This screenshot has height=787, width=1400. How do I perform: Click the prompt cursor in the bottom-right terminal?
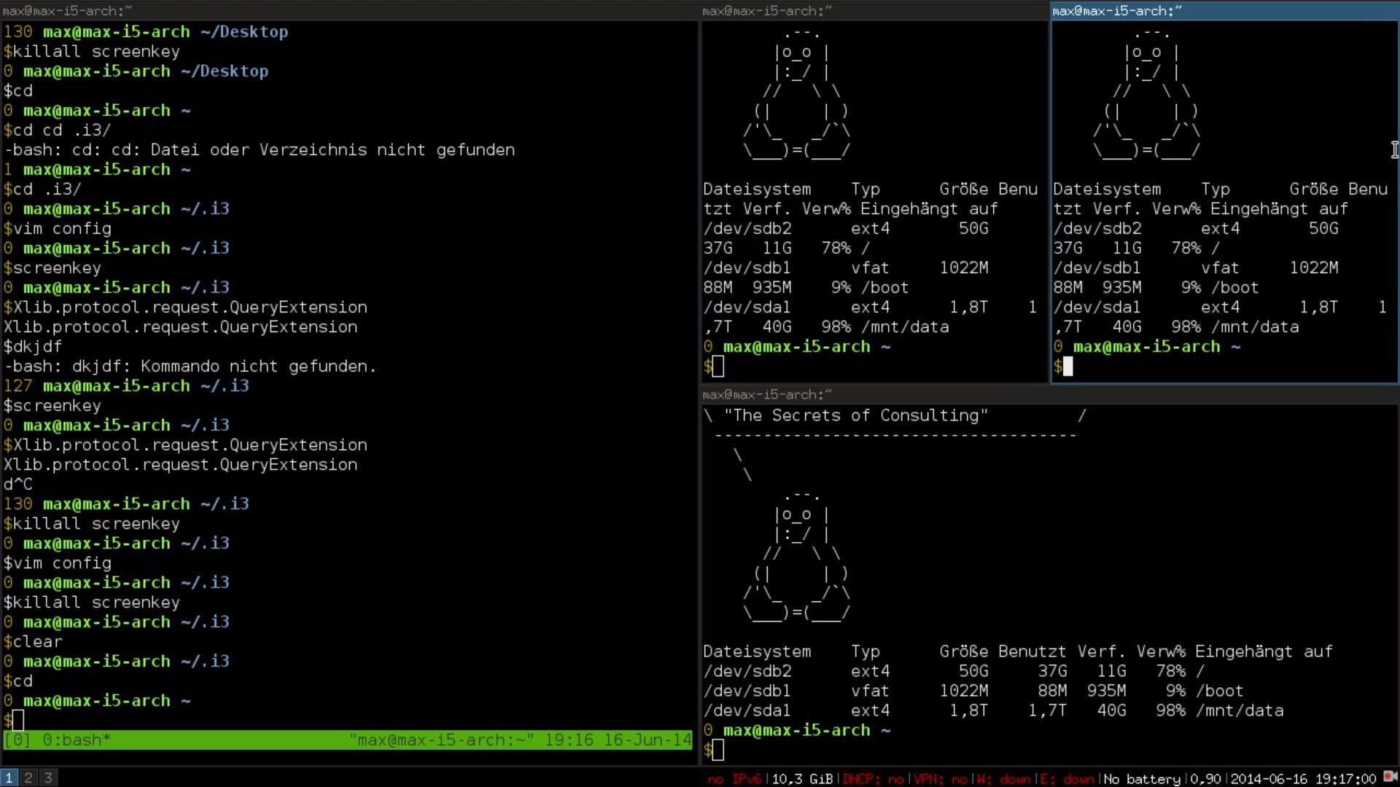718,750
